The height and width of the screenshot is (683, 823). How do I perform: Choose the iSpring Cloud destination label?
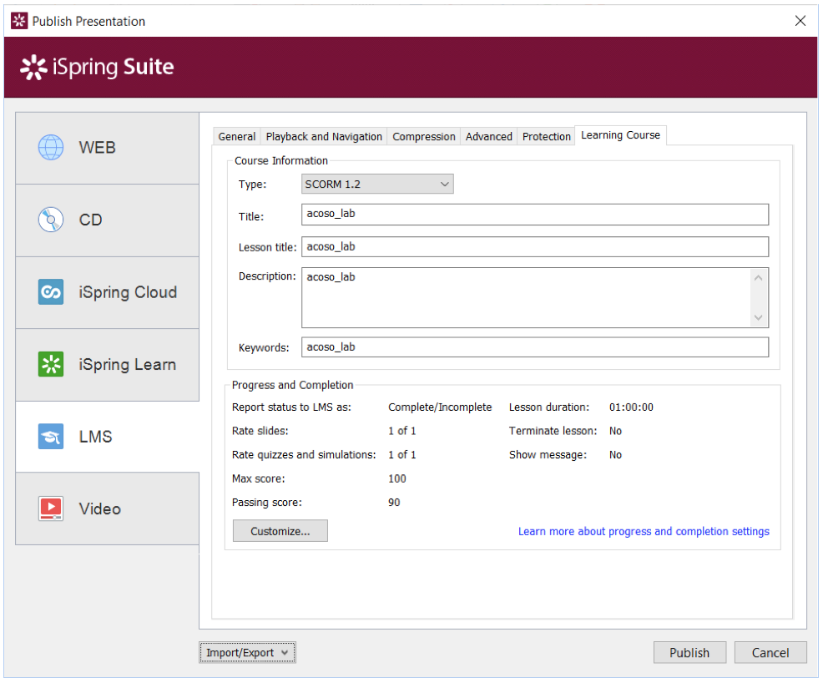[128, 292]
